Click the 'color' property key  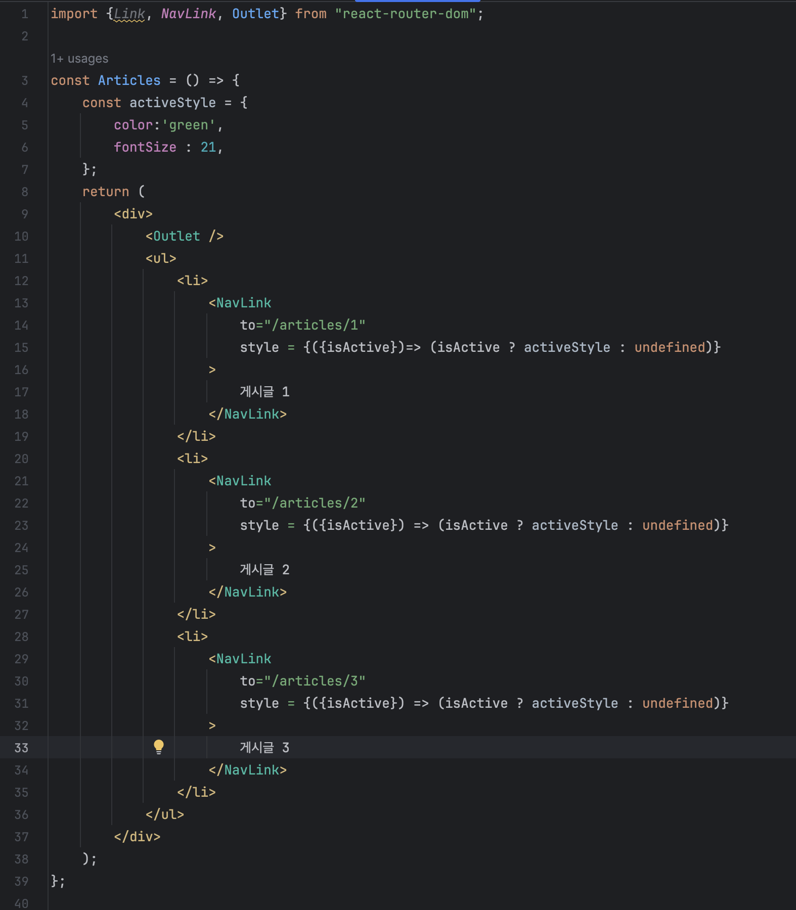pos(134,125)
